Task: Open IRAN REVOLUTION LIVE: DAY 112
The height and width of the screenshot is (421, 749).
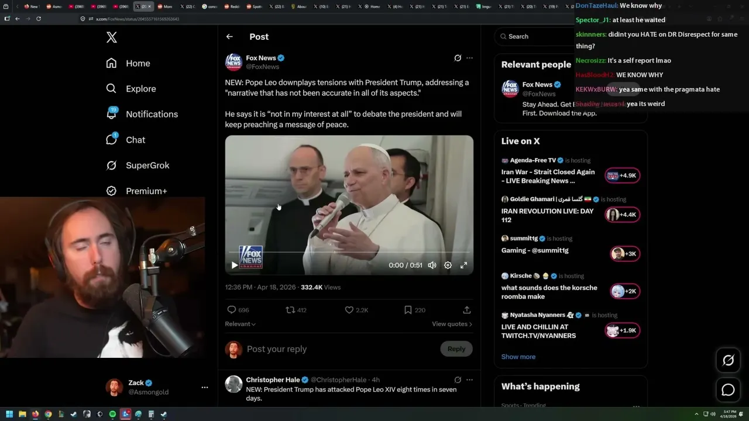Action: 547,216
